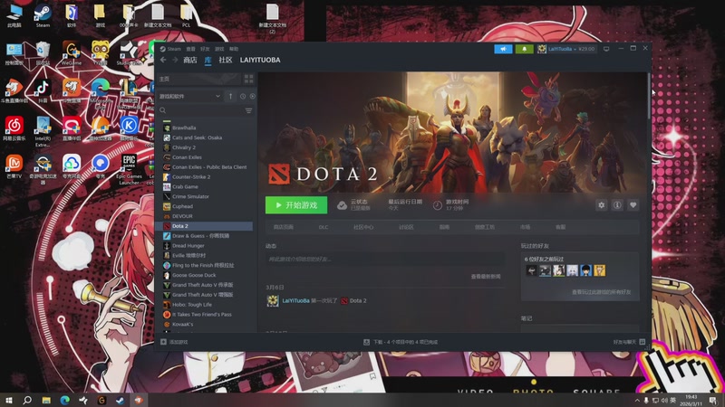Open the green notifications bell
The width and height of the screenshot is (725, 407).
[x=525, y=49]
